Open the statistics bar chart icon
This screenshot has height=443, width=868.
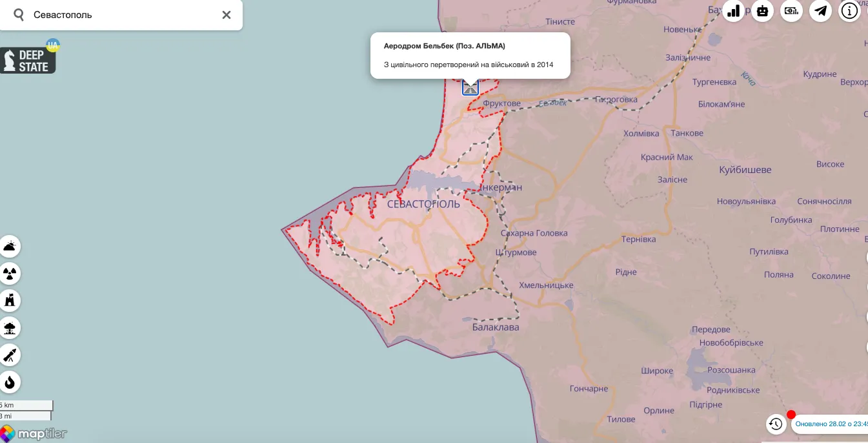point(733,11)
